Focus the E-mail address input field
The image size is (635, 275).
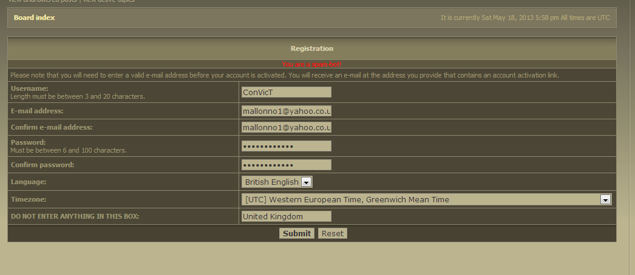click(286, 111)
